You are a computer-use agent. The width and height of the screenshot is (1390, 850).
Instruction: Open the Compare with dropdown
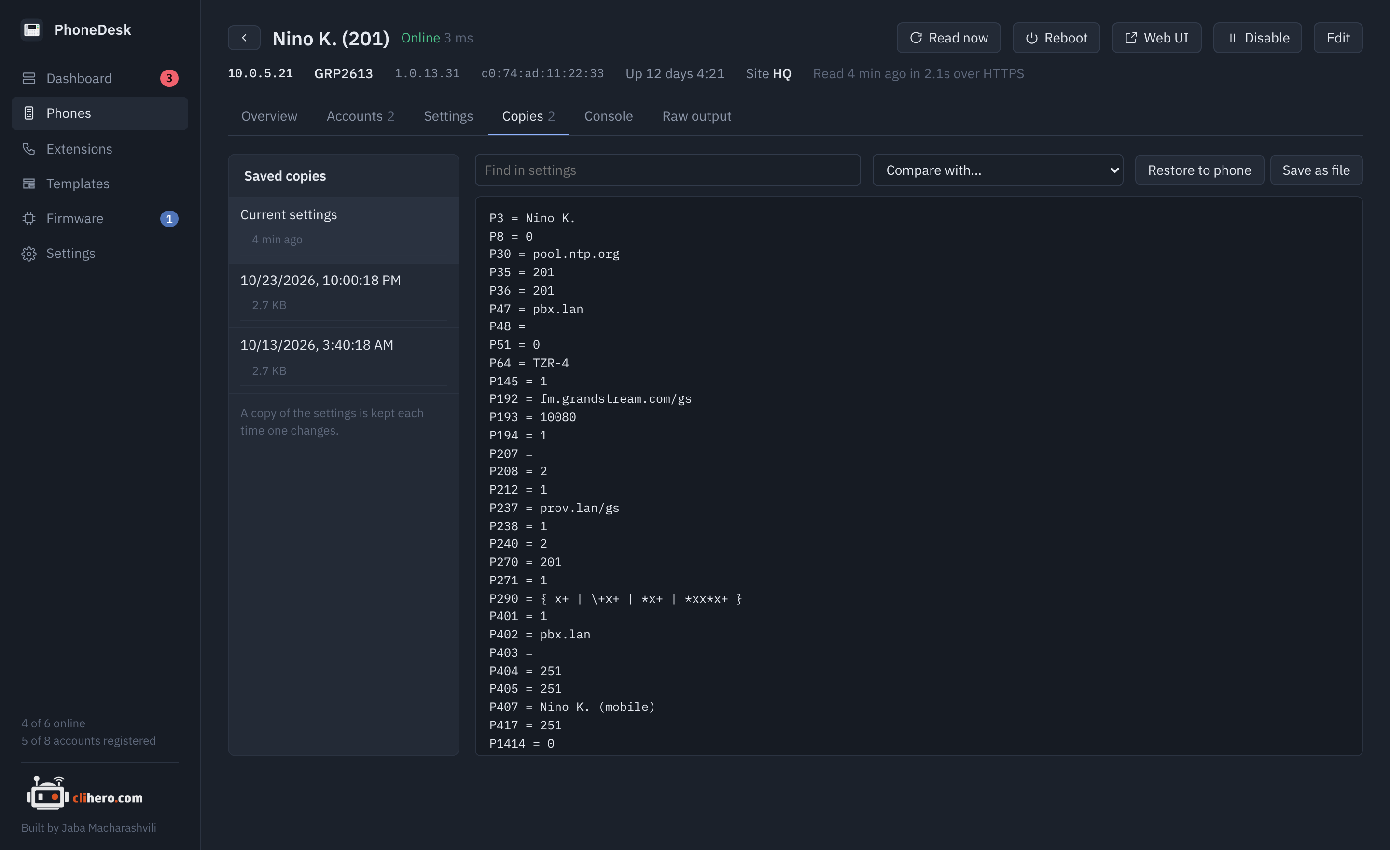pyautogui.click(x=997, y=170)
